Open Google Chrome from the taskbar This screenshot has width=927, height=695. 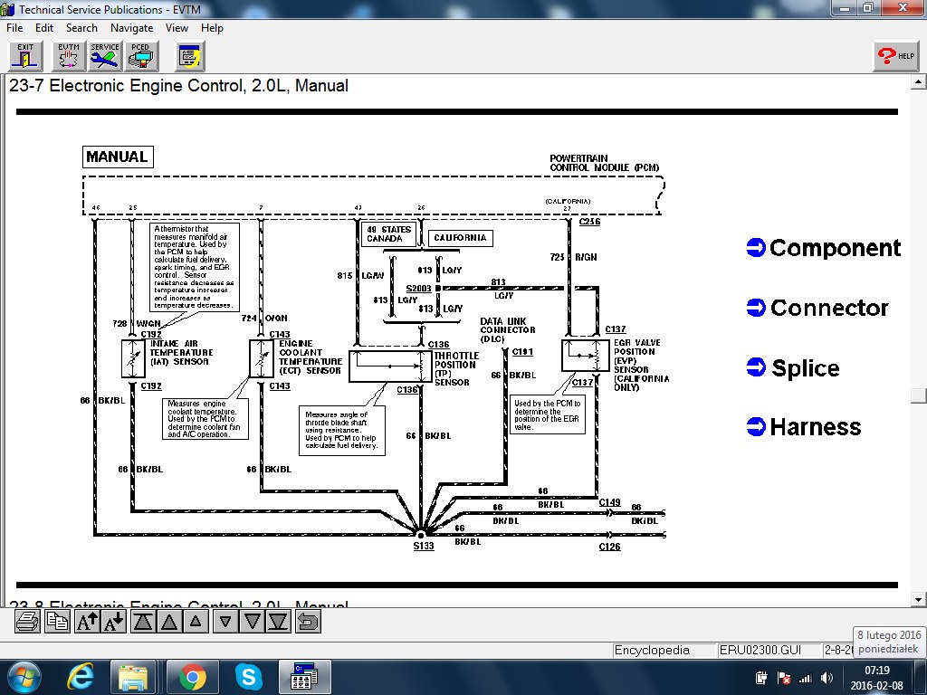click(x=192, y=676)
